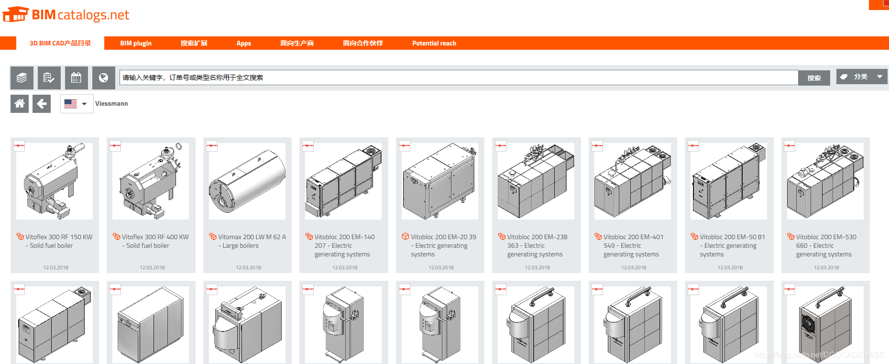Click Viessmann logo badge on Vitomax 200 card

click(212, 146)
